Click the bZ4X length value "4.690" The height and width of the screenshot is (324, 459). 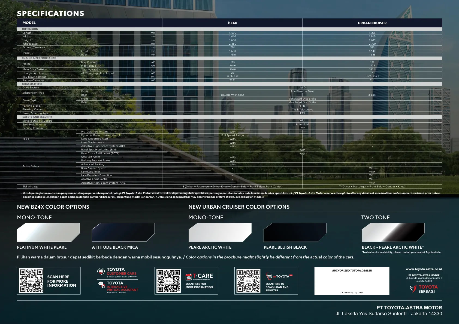[x=232, y=33]
